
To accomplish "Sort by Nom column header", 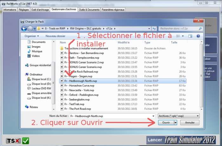I will [63, 42].
